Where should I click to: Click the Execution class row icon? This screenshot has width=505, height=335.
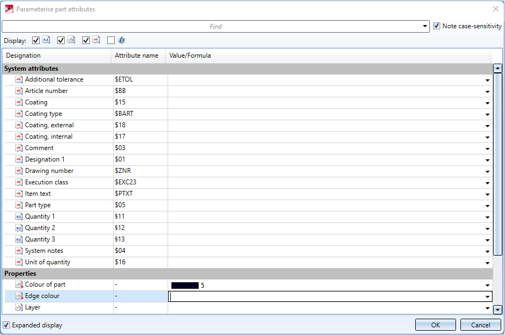click(19, 183)
